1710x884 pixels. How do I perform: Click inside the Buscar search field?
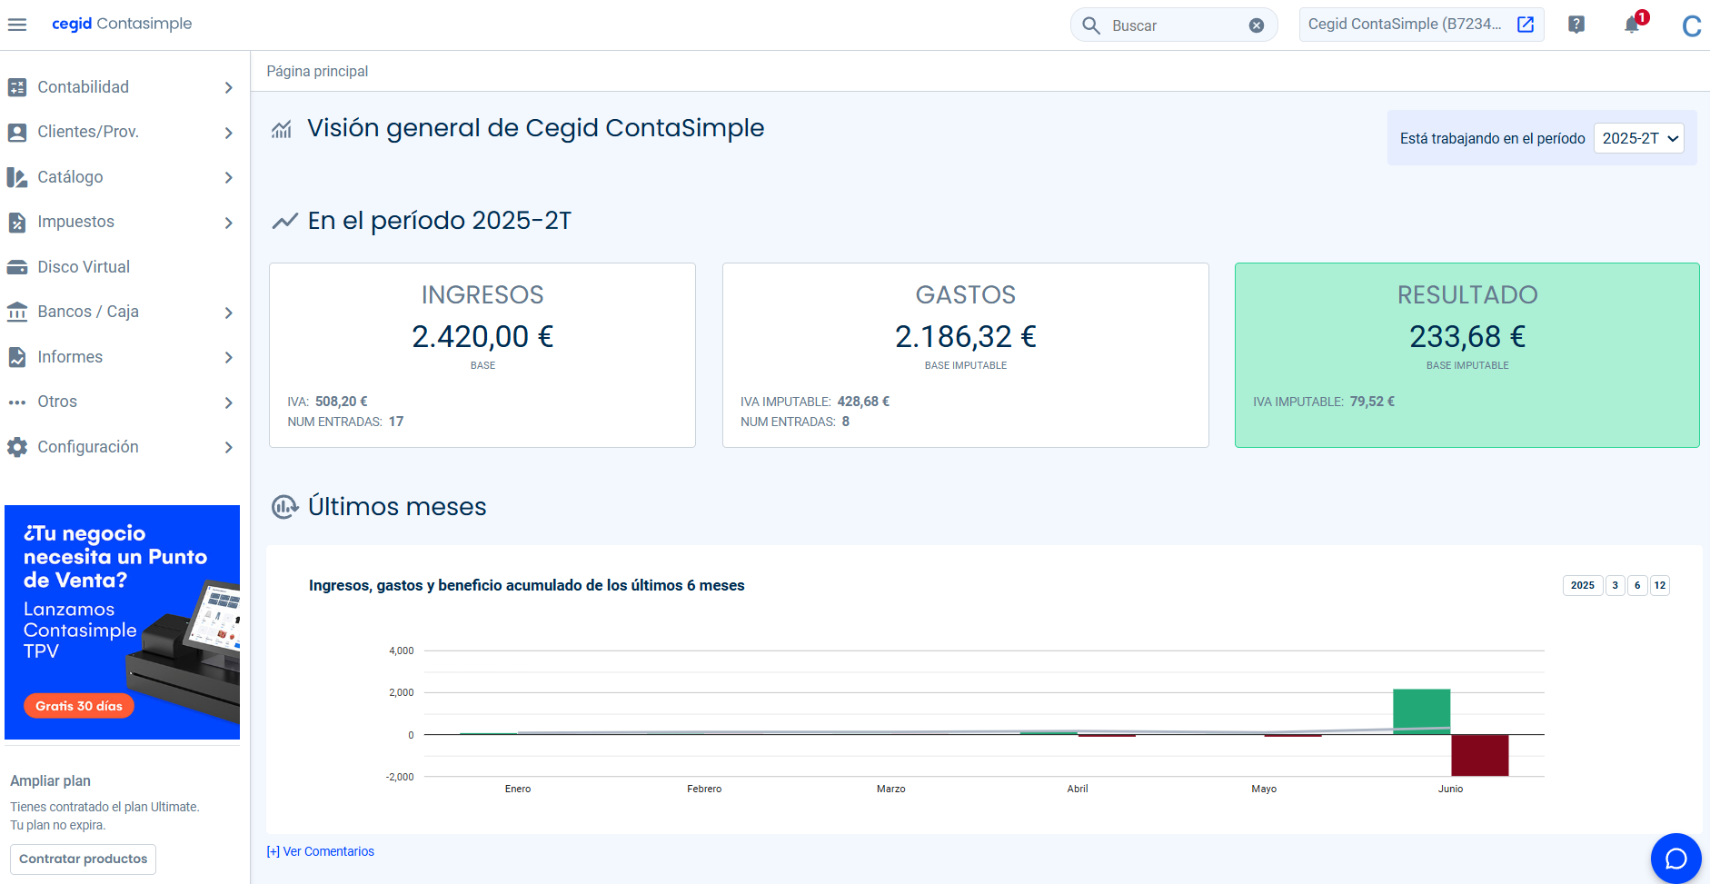(x=1174, y=25)
